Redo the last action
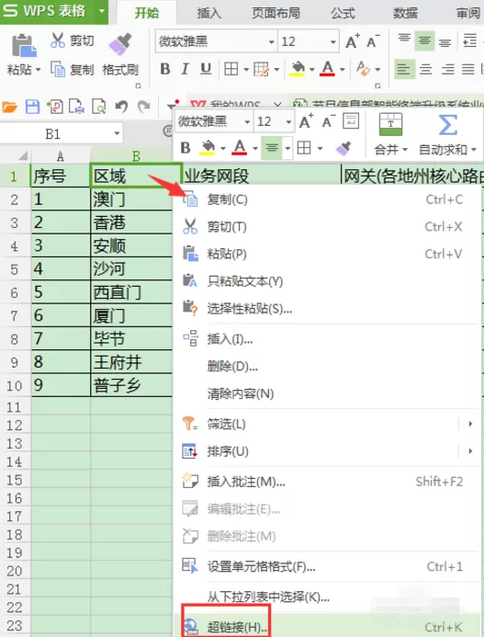The height and width of the screenshot is (637, 484). click(143, 107)
